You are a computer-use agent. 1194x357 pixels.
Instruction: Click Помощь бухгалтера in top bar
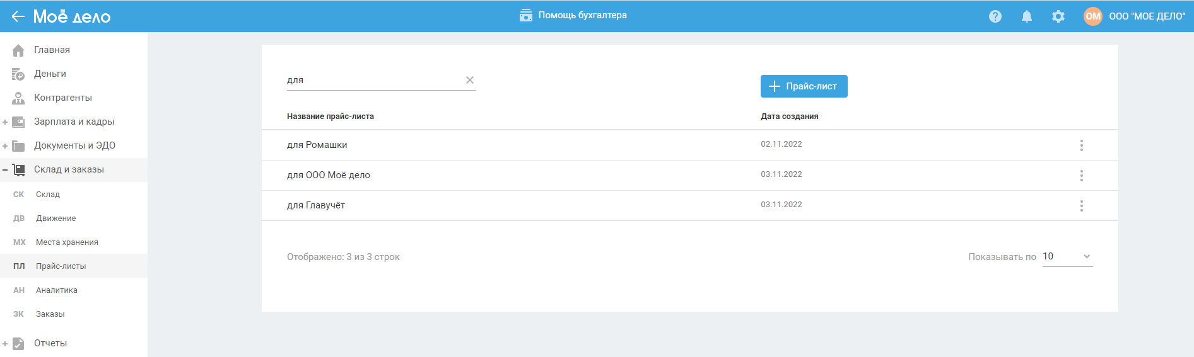[573, 16]
